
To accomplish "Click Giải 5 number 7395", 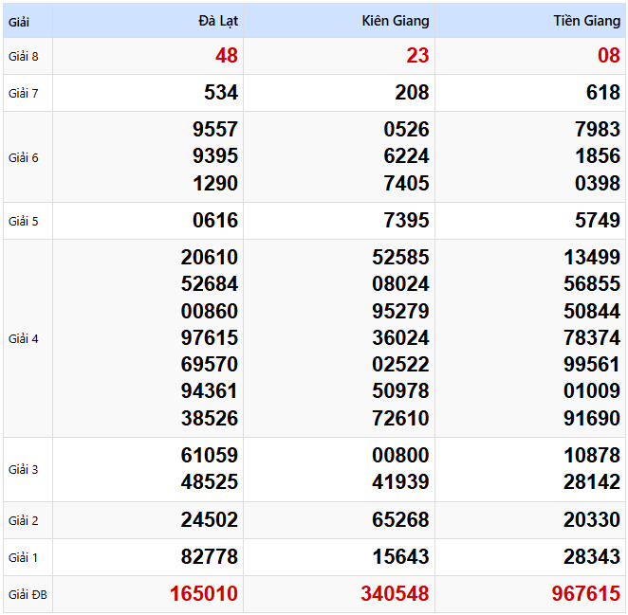I will pos(406,221).
